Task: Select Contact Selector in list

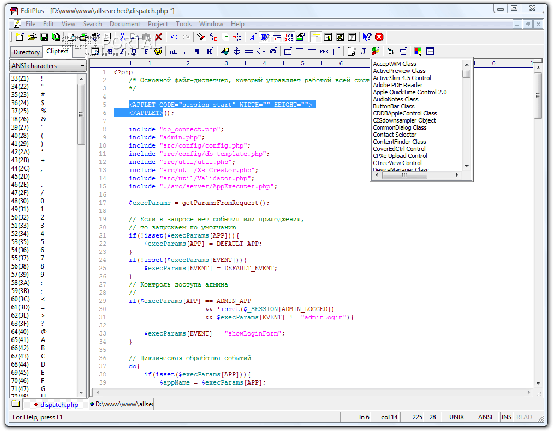Action: (x=394, y=135)
